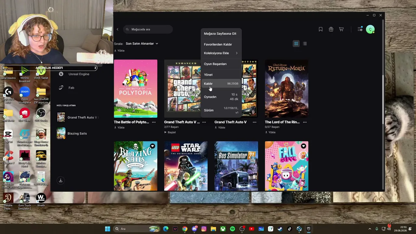The height and width of the screenshot is (234, 416).
Task: Select the CapCut desktop shortcut
Action: pyautogui.click(x=8, y=136)
